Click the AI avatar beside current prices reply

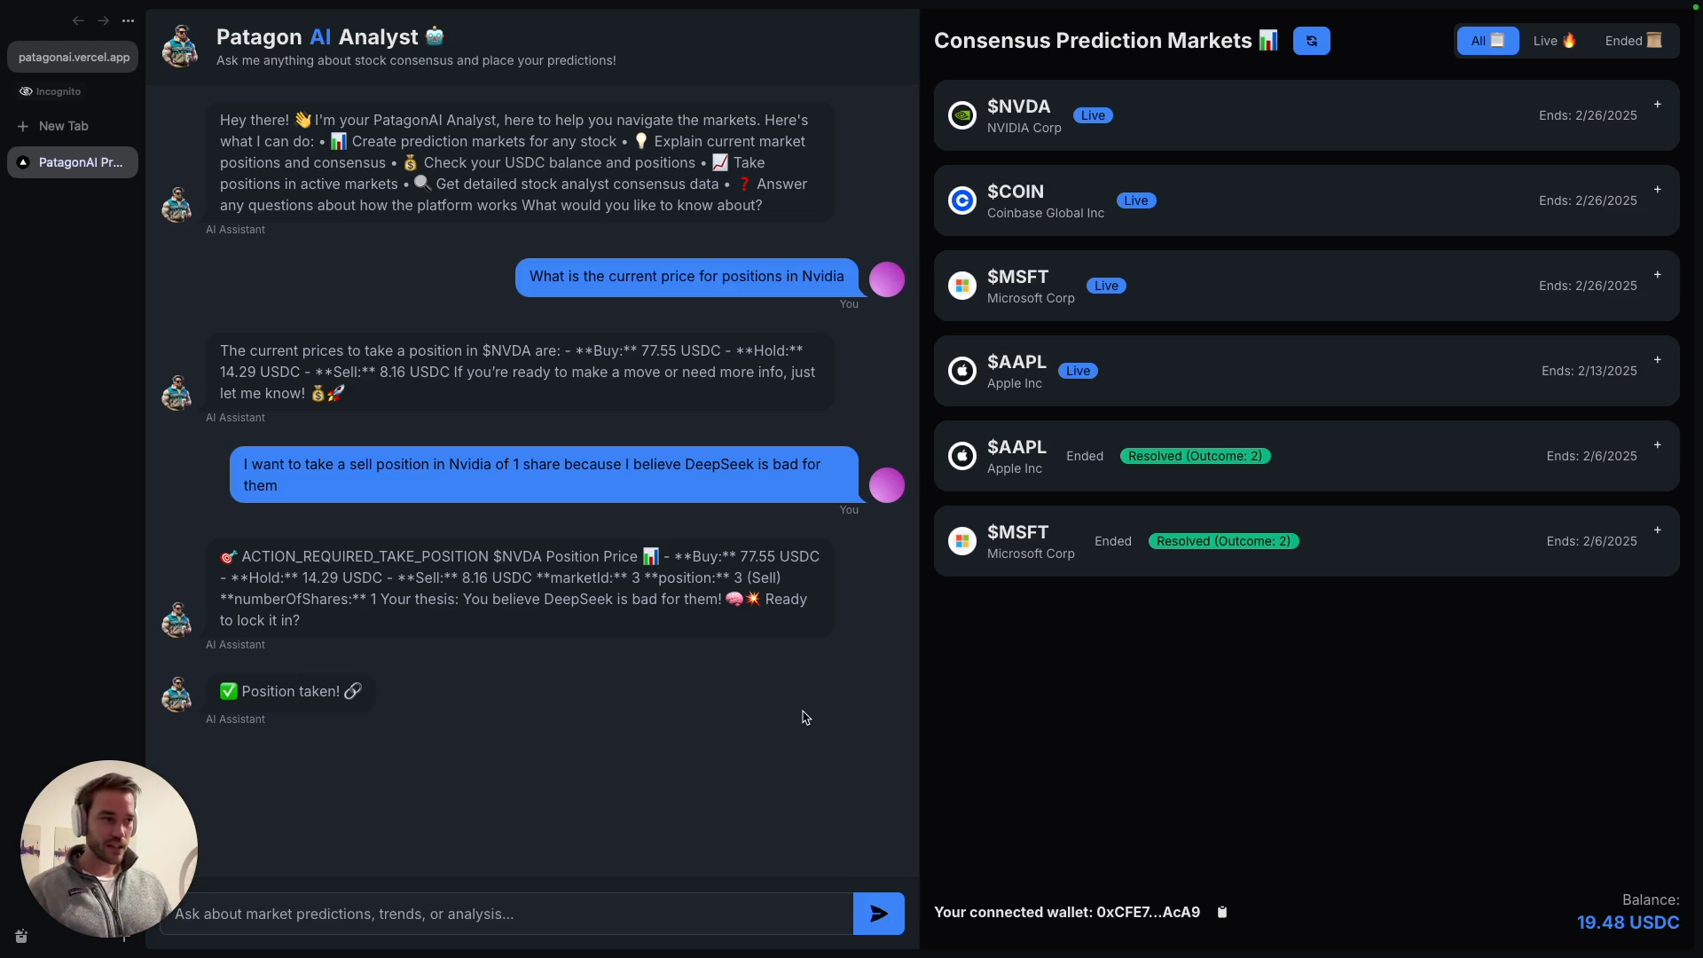point(177,392)
